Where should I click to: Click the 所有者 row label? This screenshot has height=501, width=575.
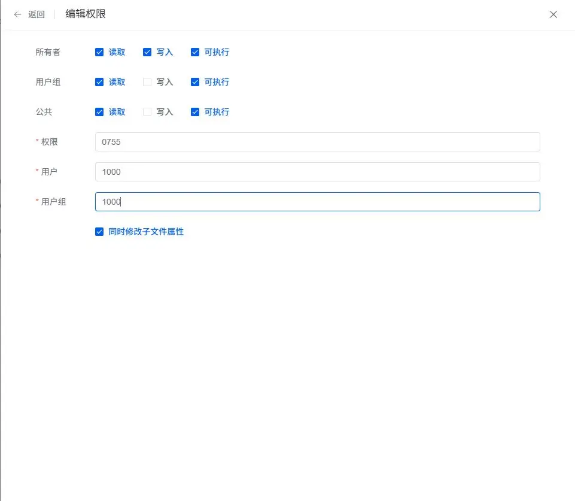tap(48, 52)
